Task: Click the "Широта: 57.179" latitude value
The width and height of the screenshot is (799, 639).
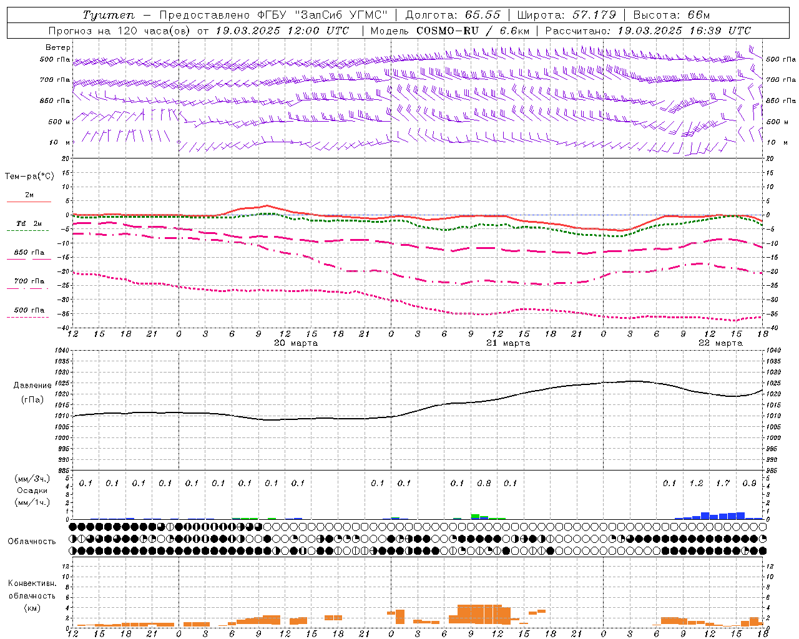Action: point(566,15)
